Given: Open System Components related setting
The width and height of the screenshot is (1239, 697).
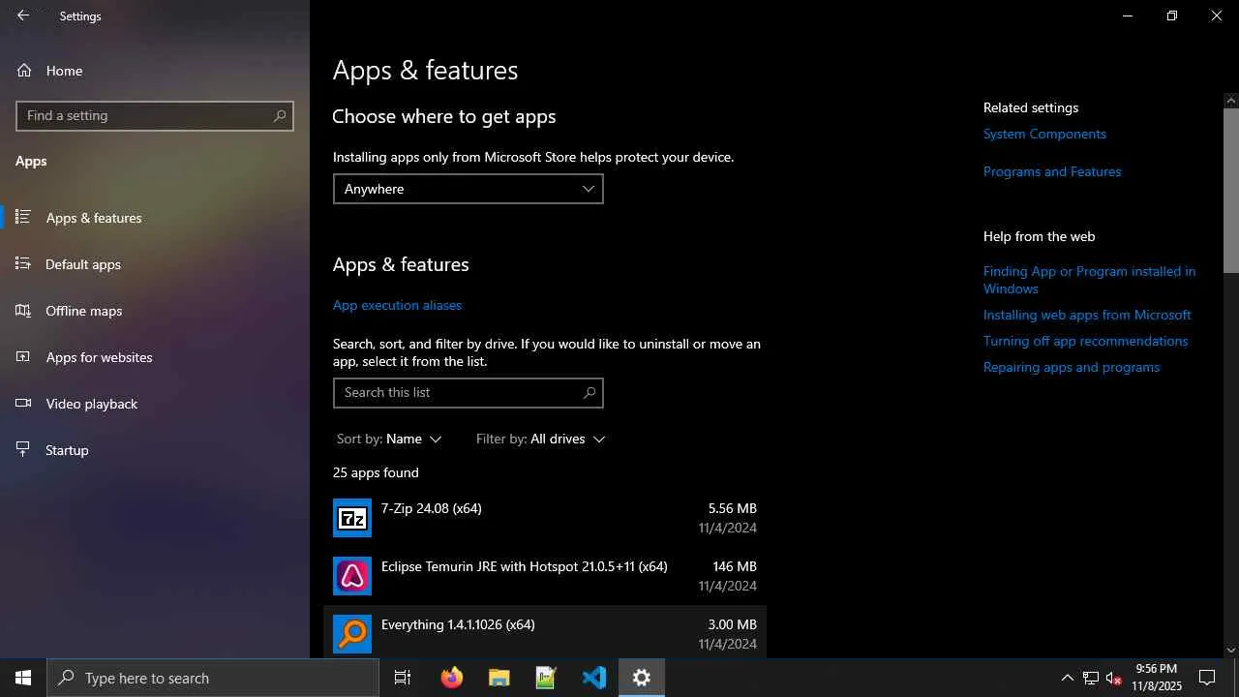Looking at the screenshot, I should click(1044, 134).
